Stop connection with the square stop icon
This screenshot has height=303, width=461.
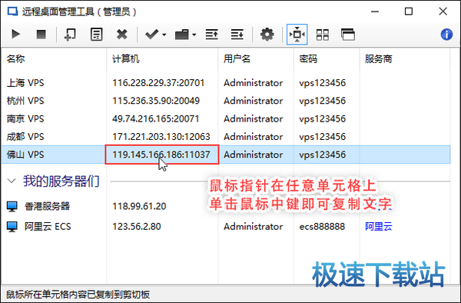pyautogui.click(x=41, y=35)
